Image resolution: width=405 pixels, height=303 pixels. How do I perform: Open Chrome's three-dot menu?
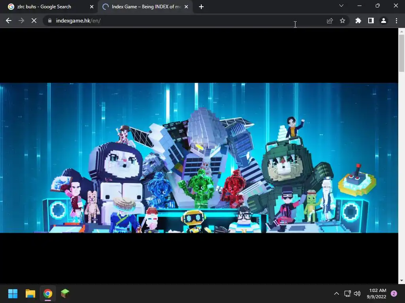click(396, 21)
